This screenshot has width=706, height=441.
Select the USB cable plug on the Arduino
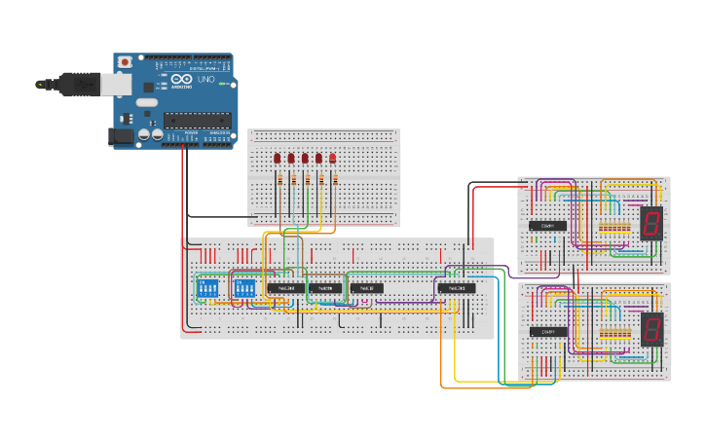click(68, 84)
